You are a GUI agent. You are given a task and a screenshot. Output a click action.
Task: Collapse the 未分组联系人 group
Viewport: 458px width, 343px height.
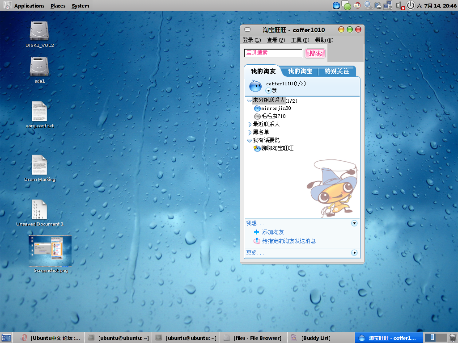(250, 100)
